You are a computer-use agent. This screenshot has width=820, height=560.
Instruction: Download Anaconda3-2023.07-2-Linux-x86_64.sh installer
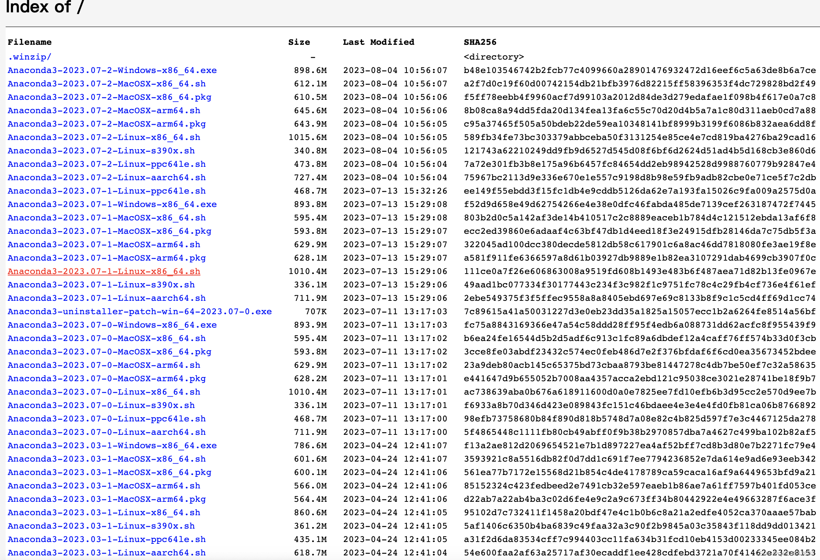104,137
